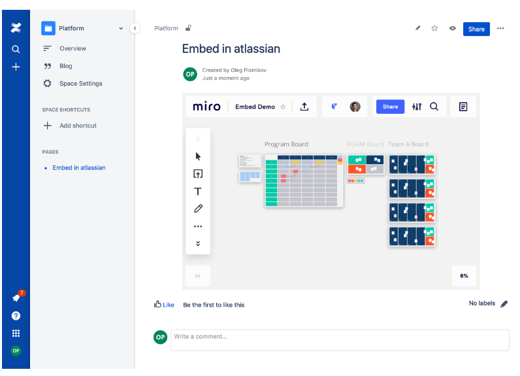The image size is (520, 376).
Task: Edit labels with pencil icon
Action: 504,303
